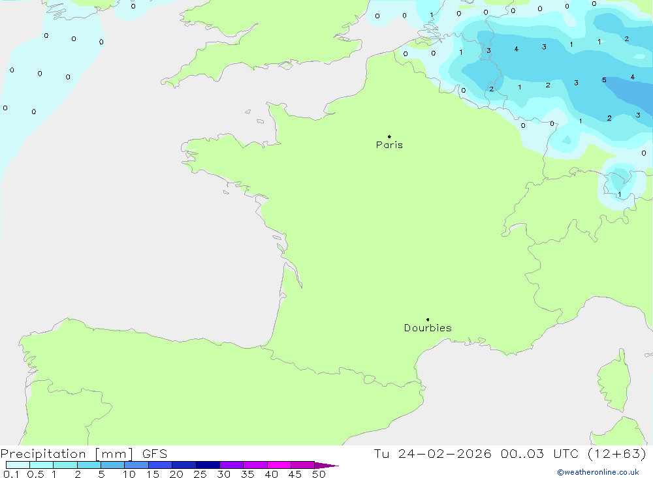Screen dimensions: 653x478
Task: Pick the 1–2 mm legend swatch
Action: pos(65,465)
